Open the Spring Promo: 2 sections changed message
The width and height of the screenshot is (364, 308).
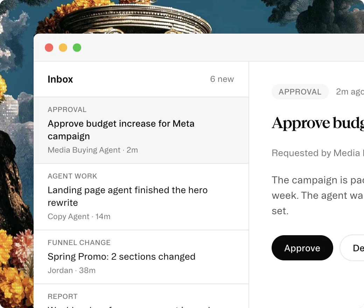[x=141, y=257]
